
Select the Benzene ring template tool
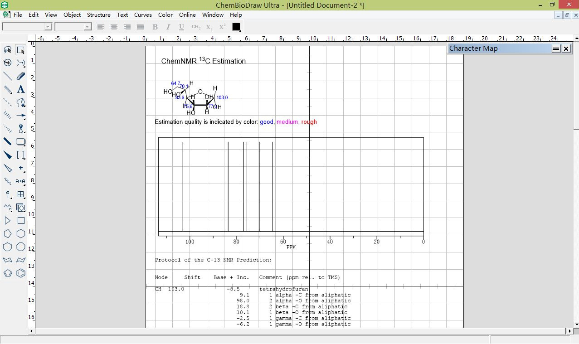click(x=20, y=273)
